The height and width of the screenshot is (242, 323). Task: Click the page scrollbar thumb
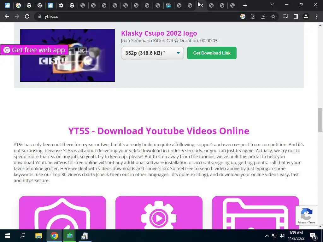pyautogui.click(x=320, y=120)
